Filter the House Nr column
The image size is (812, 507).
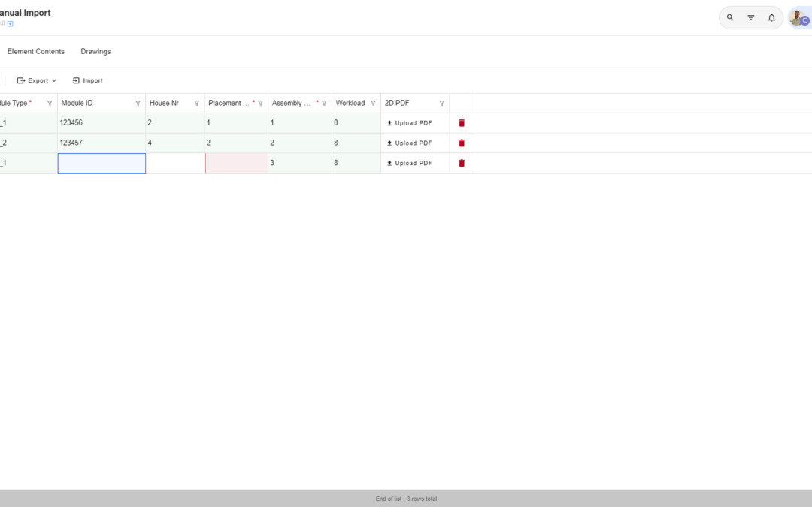(197, 104)
